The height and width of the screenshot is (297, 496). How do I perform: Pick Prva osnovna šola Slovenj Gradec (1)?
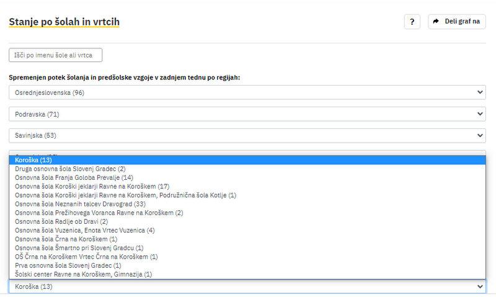[68, 265]
